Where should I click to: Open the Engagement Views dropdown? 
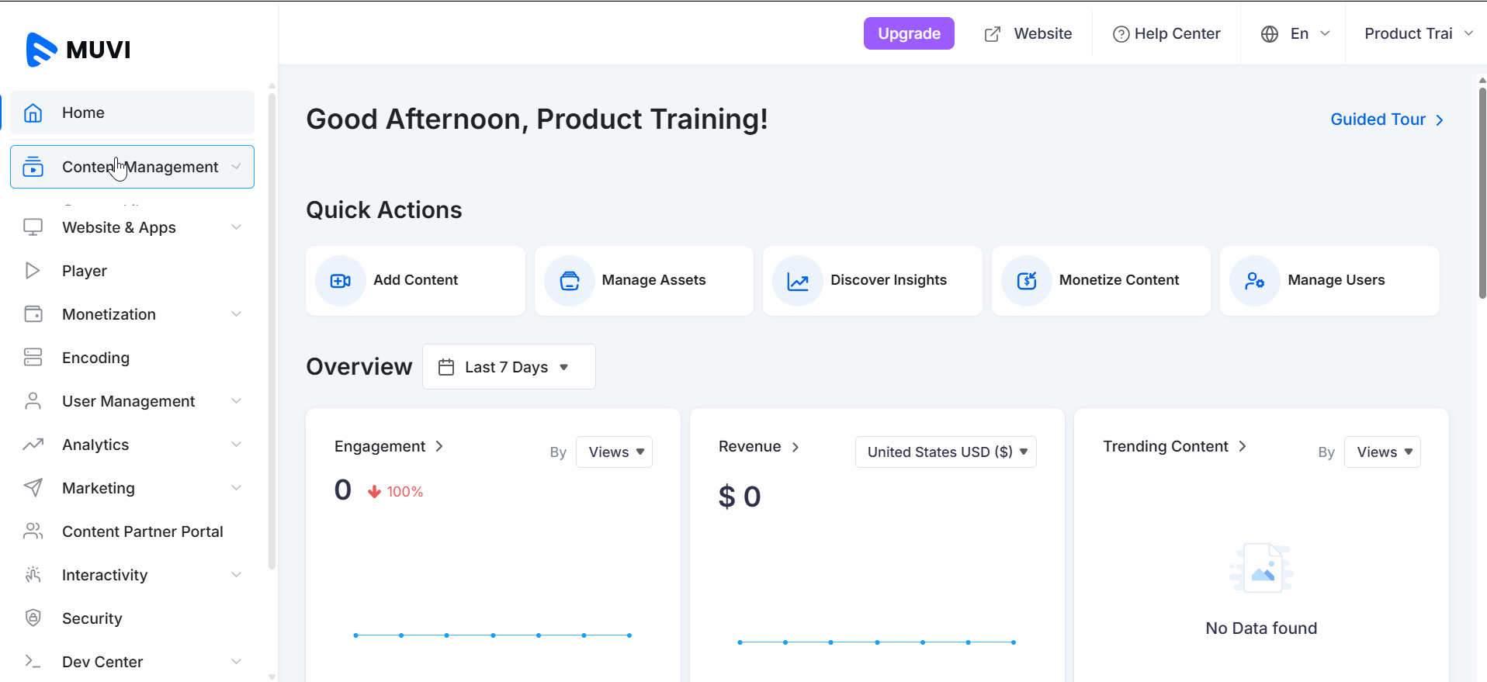614,452
